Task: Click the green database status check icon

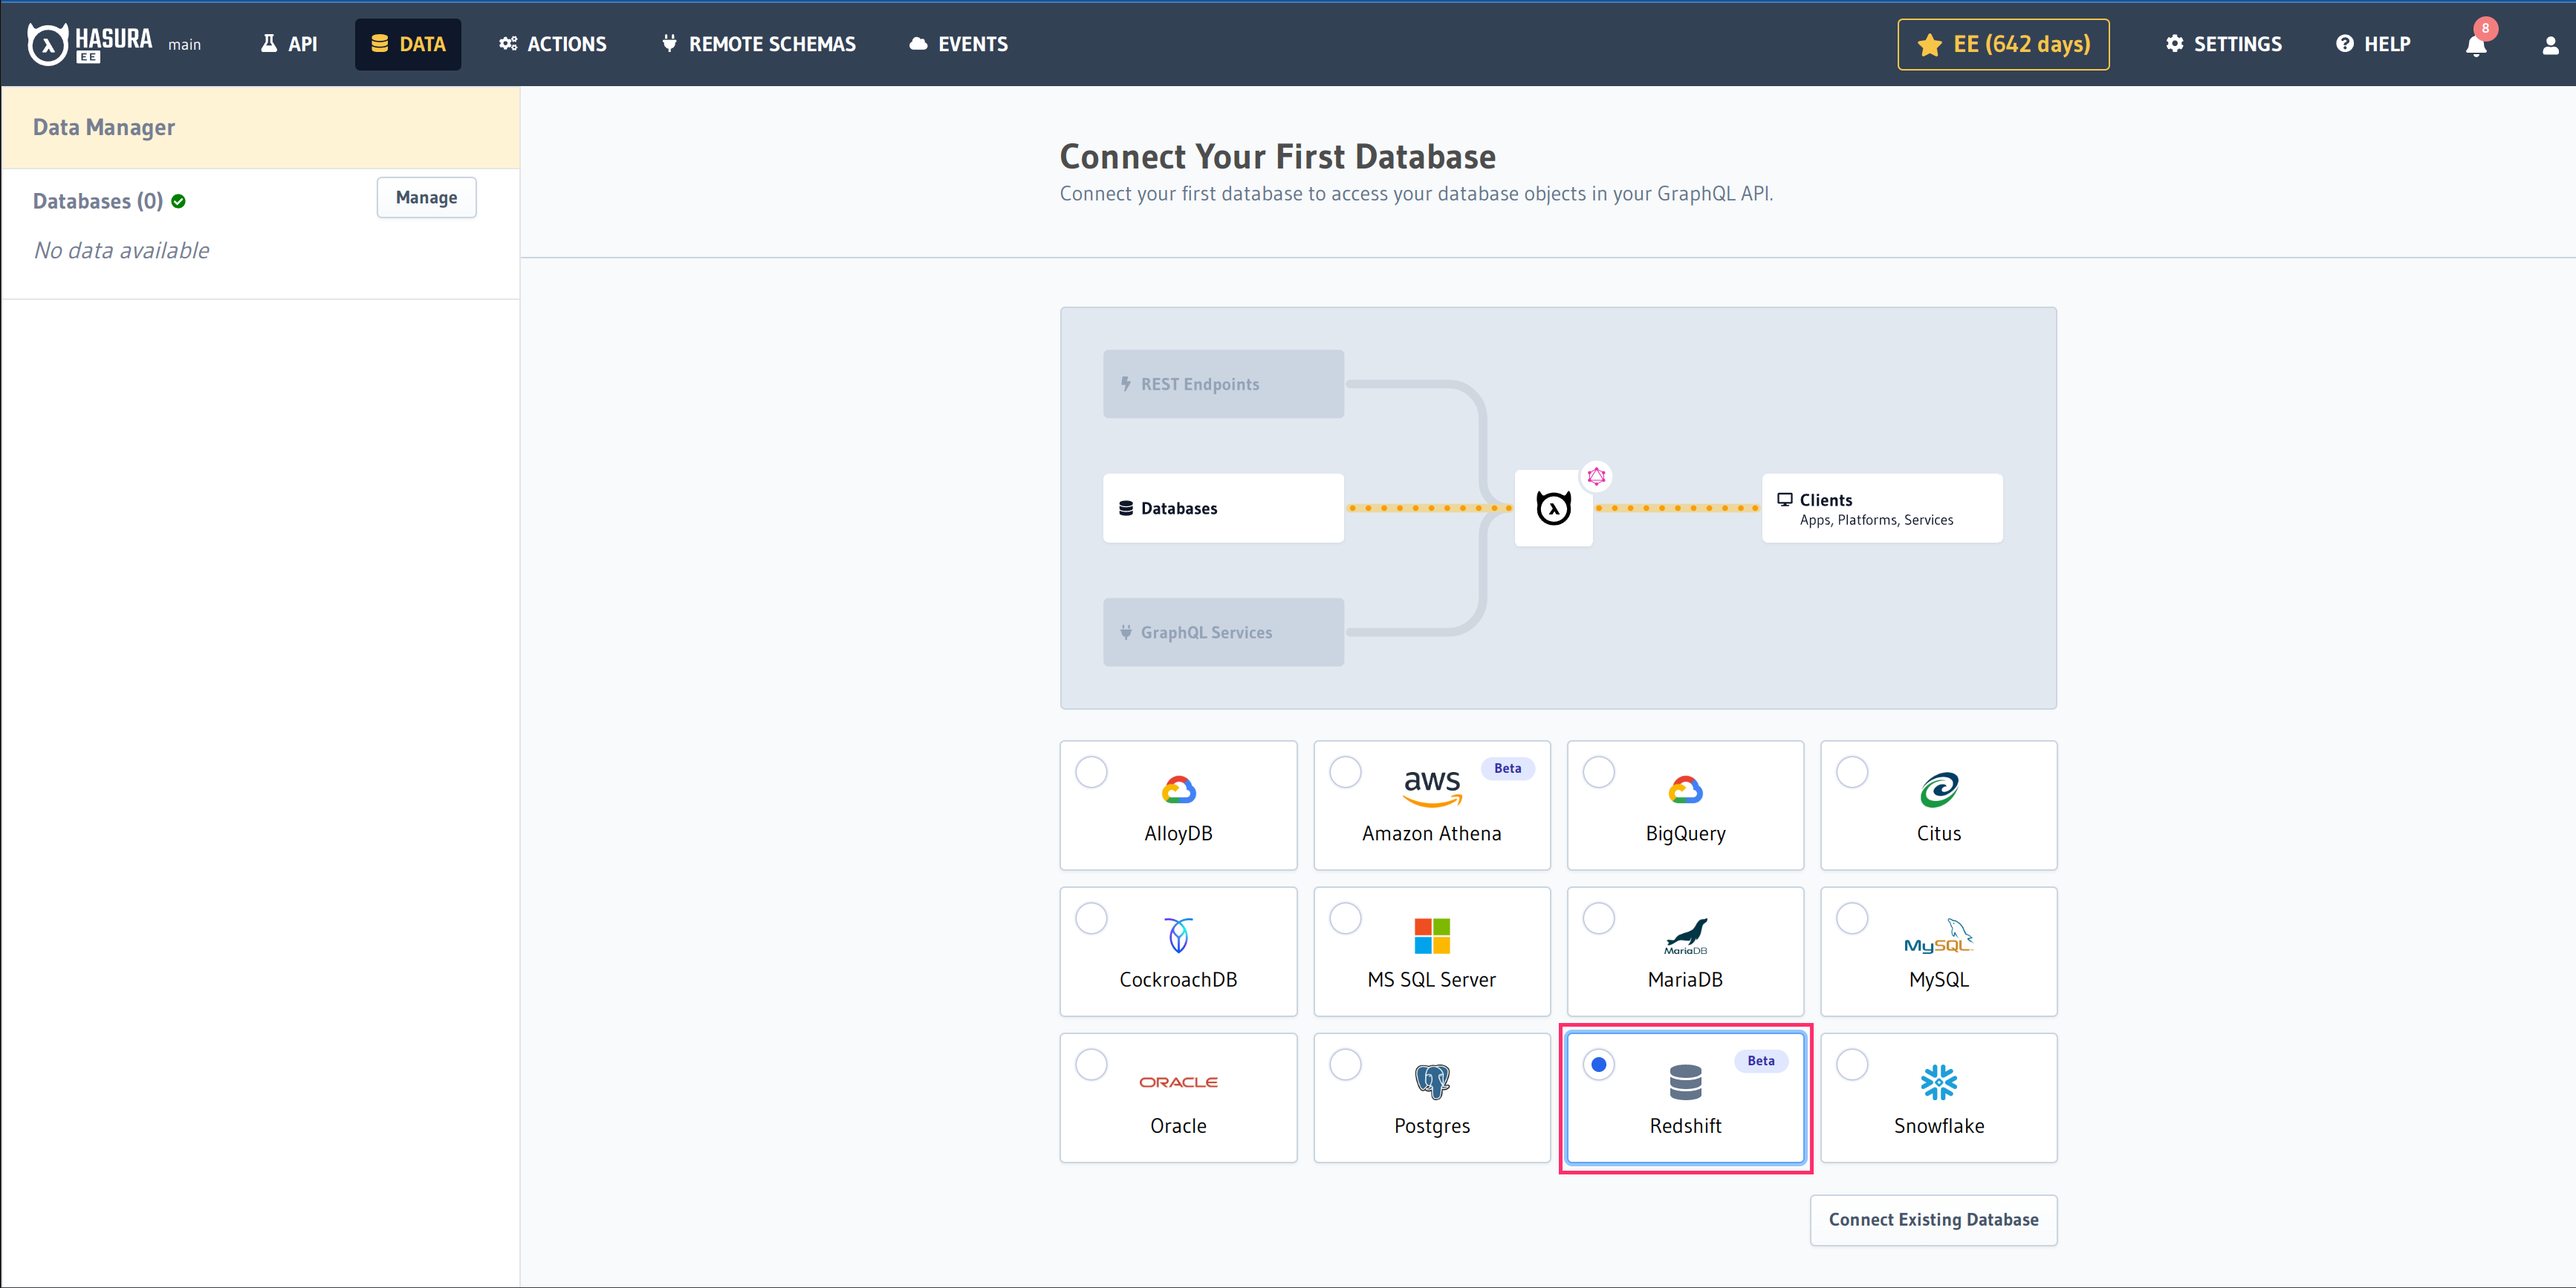Action: pos(178,201)
